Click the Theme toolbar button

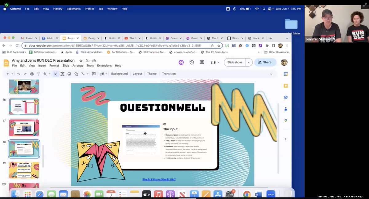tap(152, 74)
